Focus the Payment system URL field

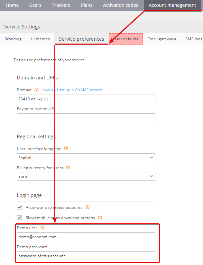86,117
